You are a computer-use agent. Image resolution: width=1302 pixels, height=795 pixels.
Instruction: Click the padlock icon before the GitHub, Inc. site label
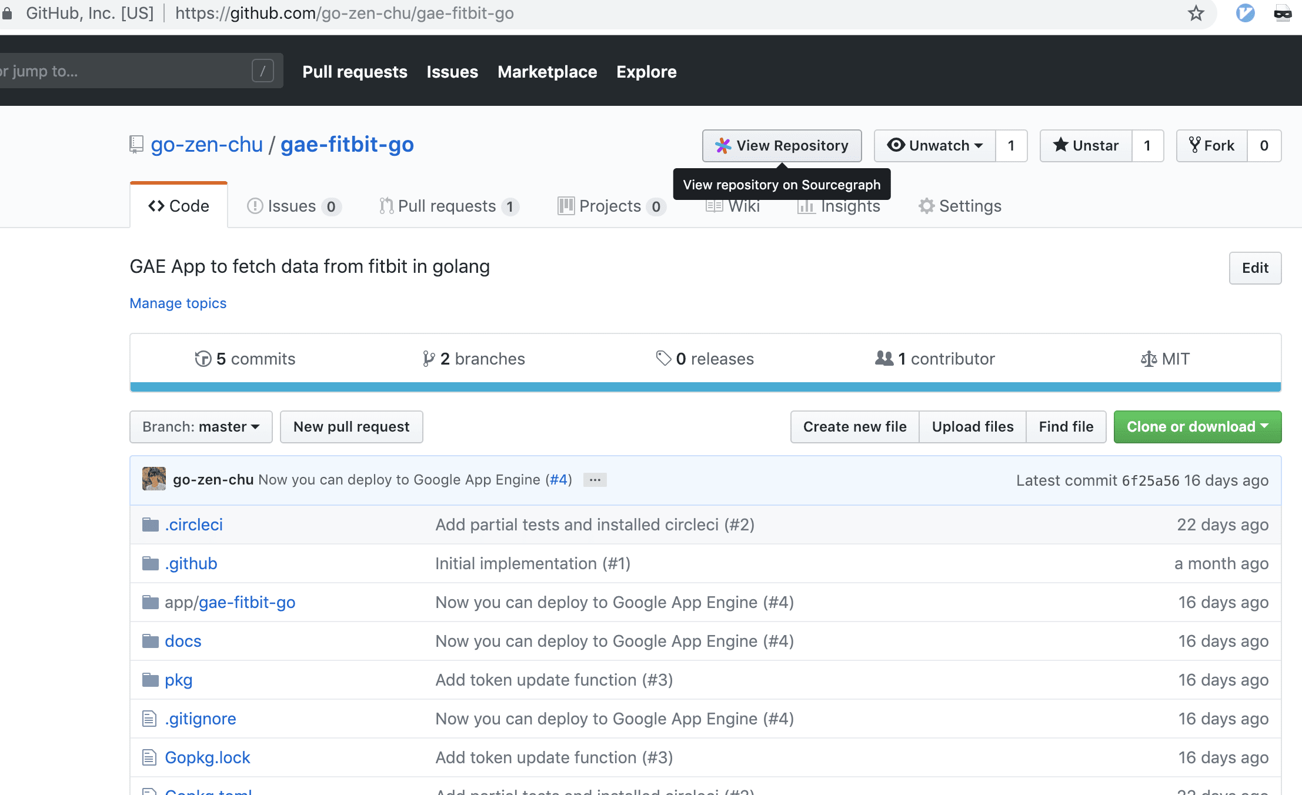(7, 13)
